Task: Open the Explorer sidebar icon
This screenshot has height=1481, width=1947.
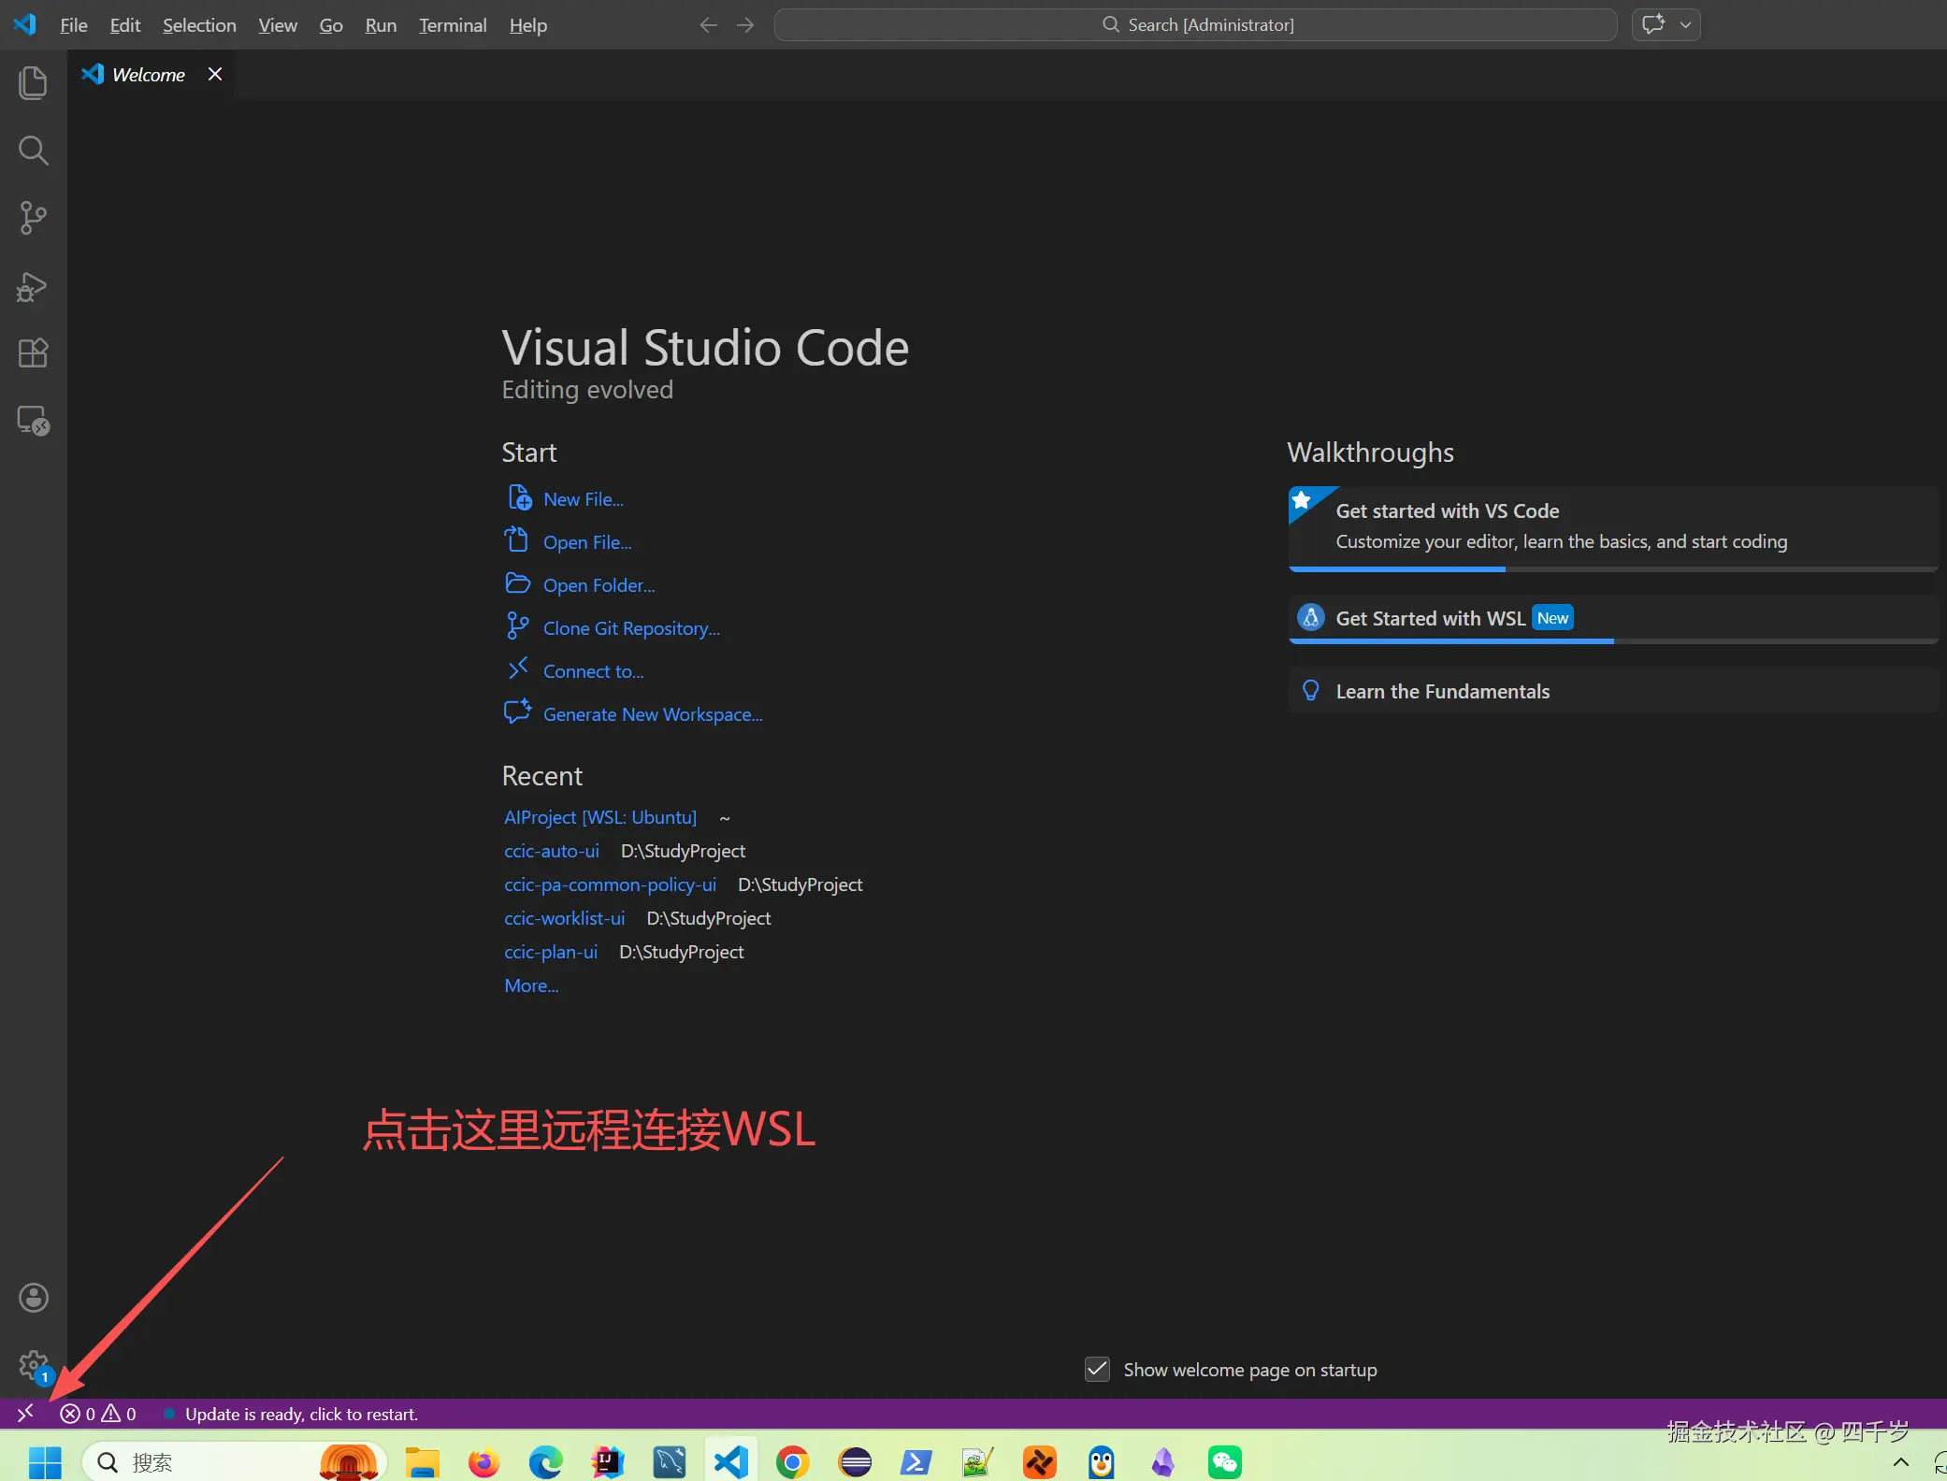Action: 34,83
